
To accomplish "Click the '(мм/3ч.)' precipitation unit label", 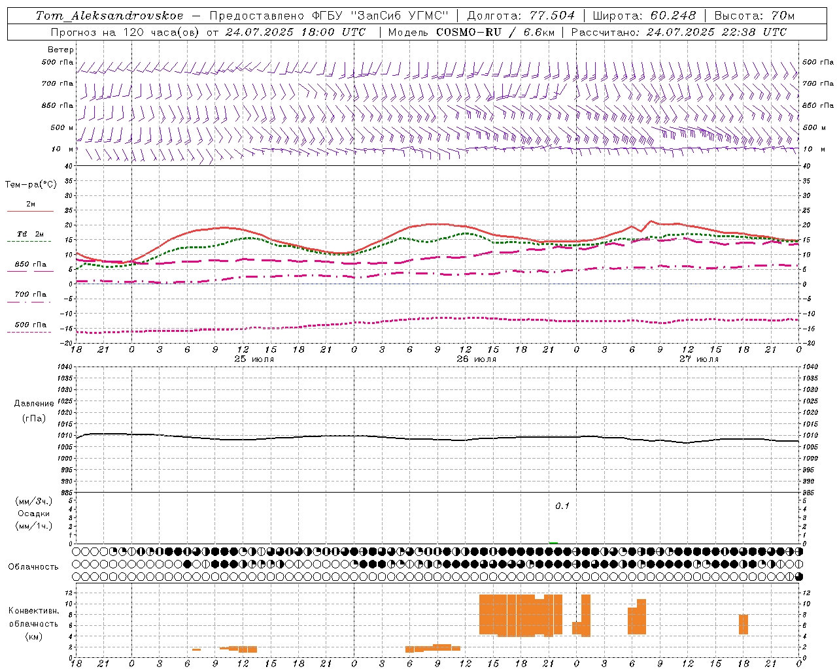I will click(x=34, y=501).
